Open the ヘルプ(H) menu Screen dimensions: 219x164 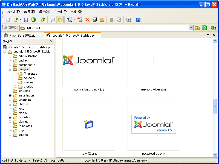point(77,12)
